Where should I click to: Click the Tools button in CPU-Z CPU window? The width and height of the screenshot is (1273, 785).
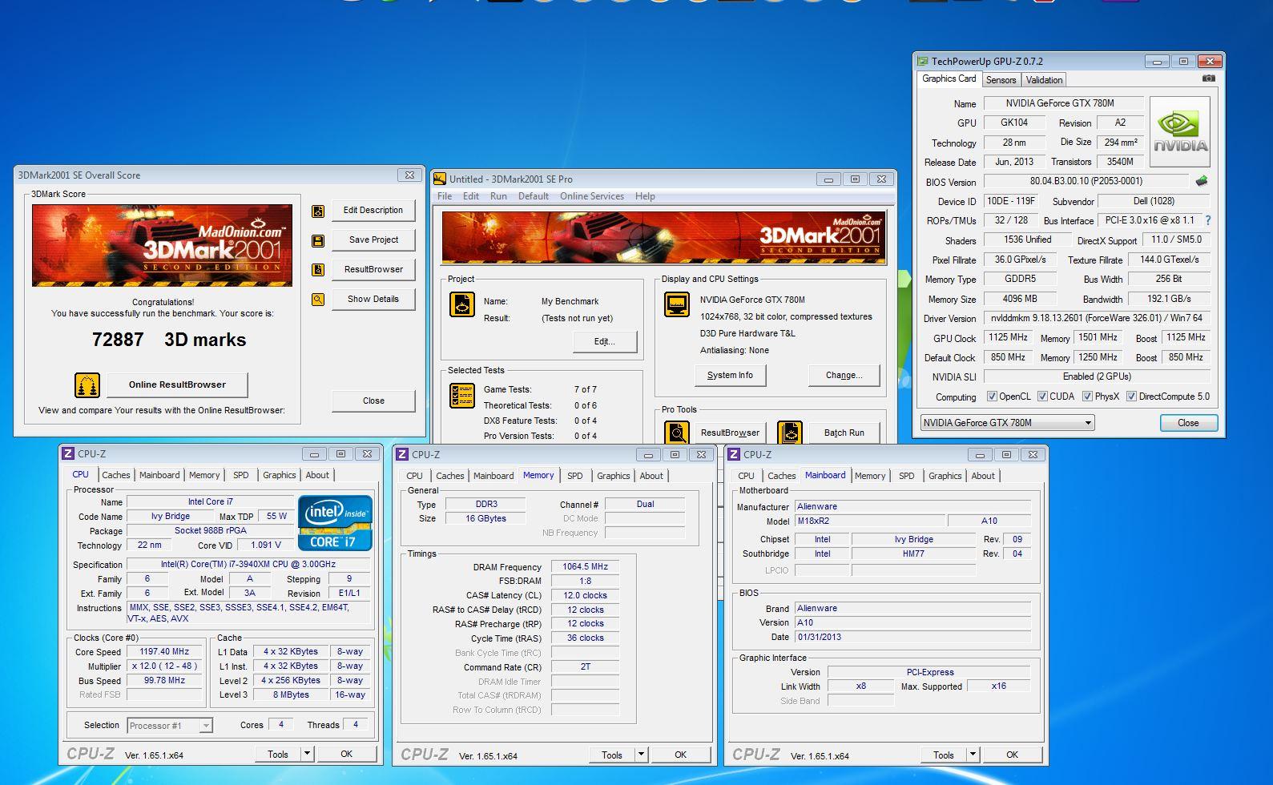(x=278, y=754)
